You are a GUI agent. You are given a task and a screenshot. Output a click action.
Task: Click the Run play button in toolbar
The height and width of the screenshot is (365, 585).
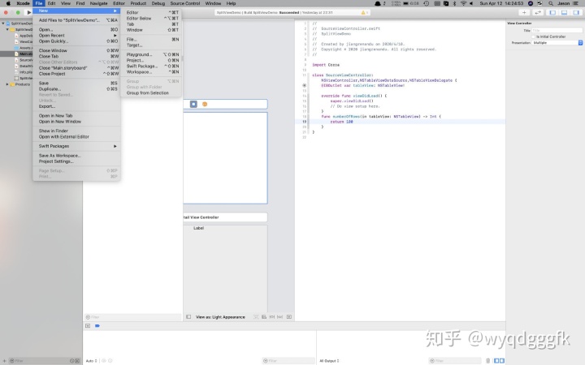pos(28,12)
